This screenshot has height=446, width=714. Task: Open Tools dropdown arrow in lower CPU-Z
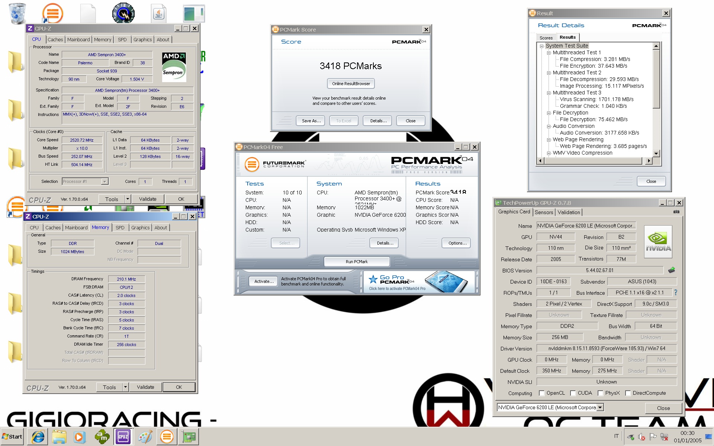tap(125, 387)
